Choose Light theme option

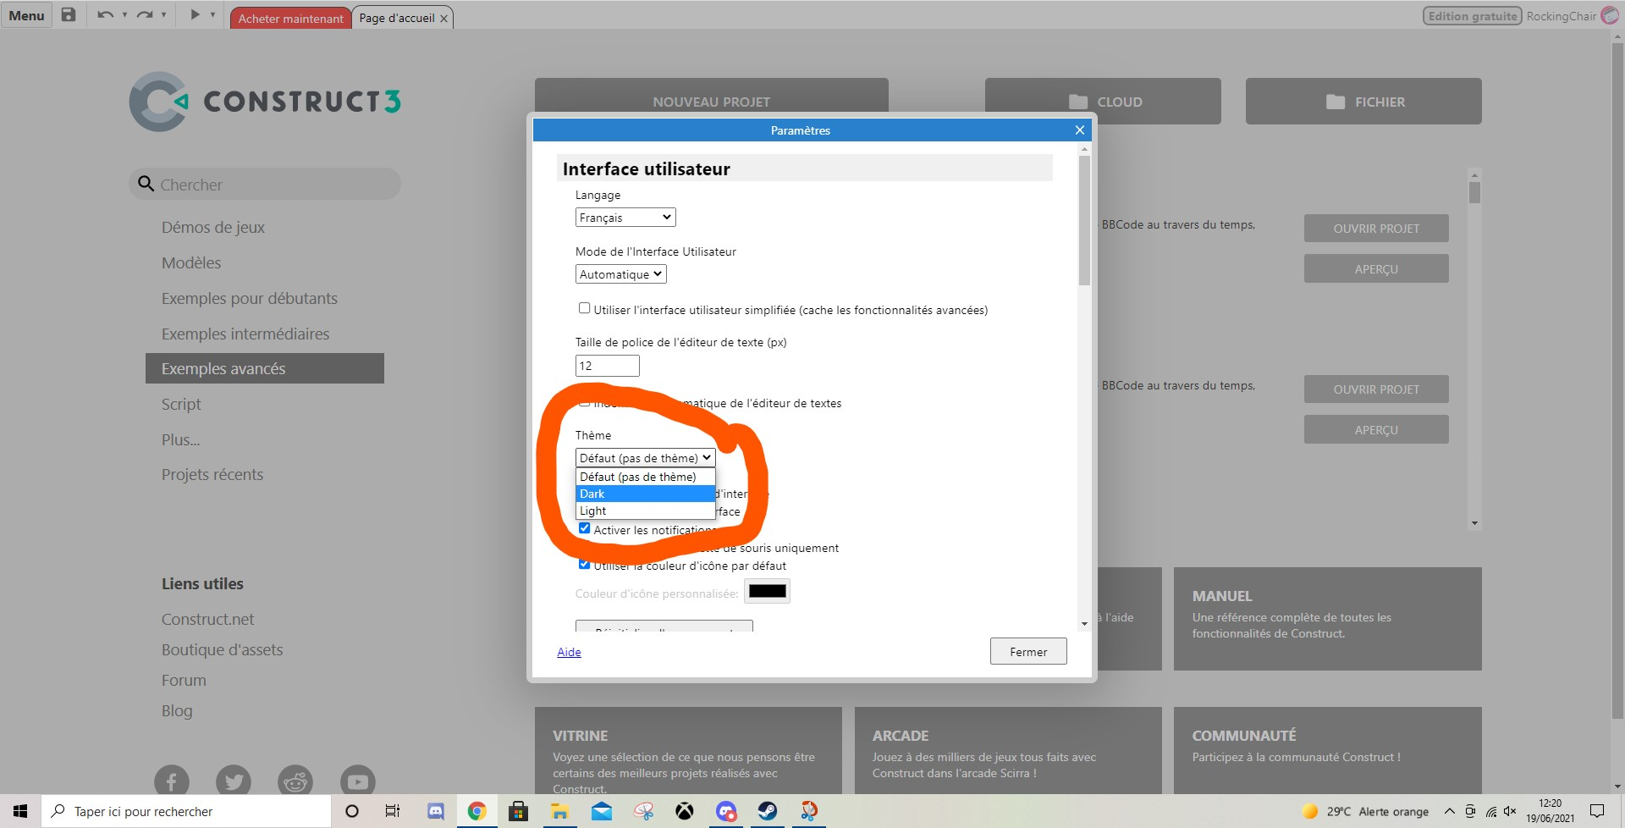(646, 511)
